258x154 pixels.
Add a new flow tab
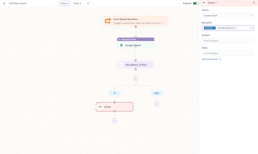click(x=88, y=3)
